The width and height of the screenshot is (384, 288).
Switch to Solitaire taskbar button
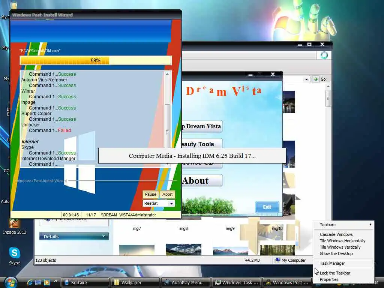point(85,282)
